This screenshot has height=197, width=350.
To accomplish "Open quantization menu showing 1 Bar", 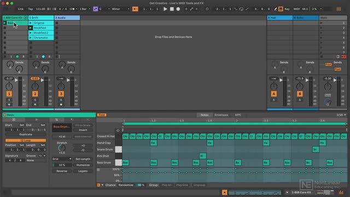I will tap(85, 9).
